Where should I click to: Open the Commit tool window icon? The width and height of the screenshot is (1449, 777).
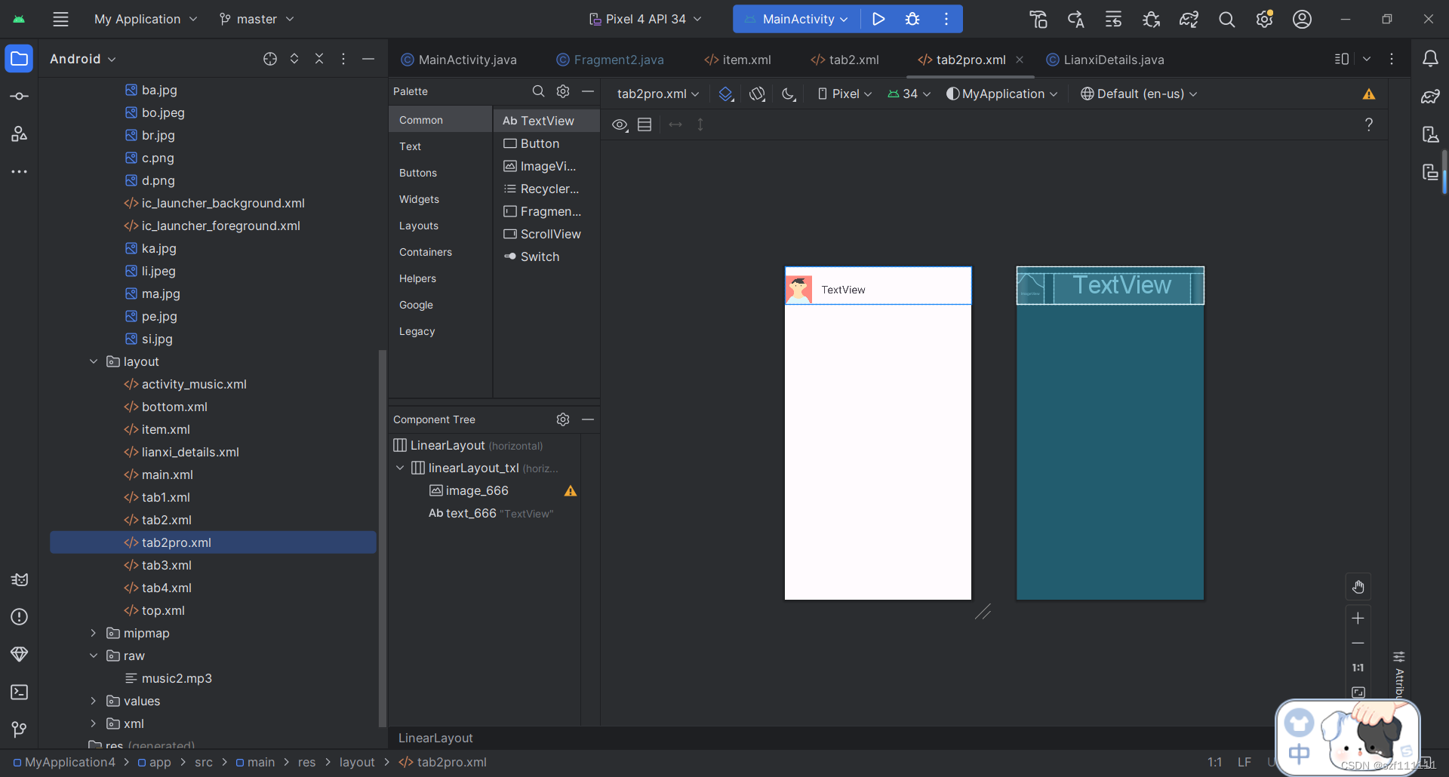click(x=20, y=95)
